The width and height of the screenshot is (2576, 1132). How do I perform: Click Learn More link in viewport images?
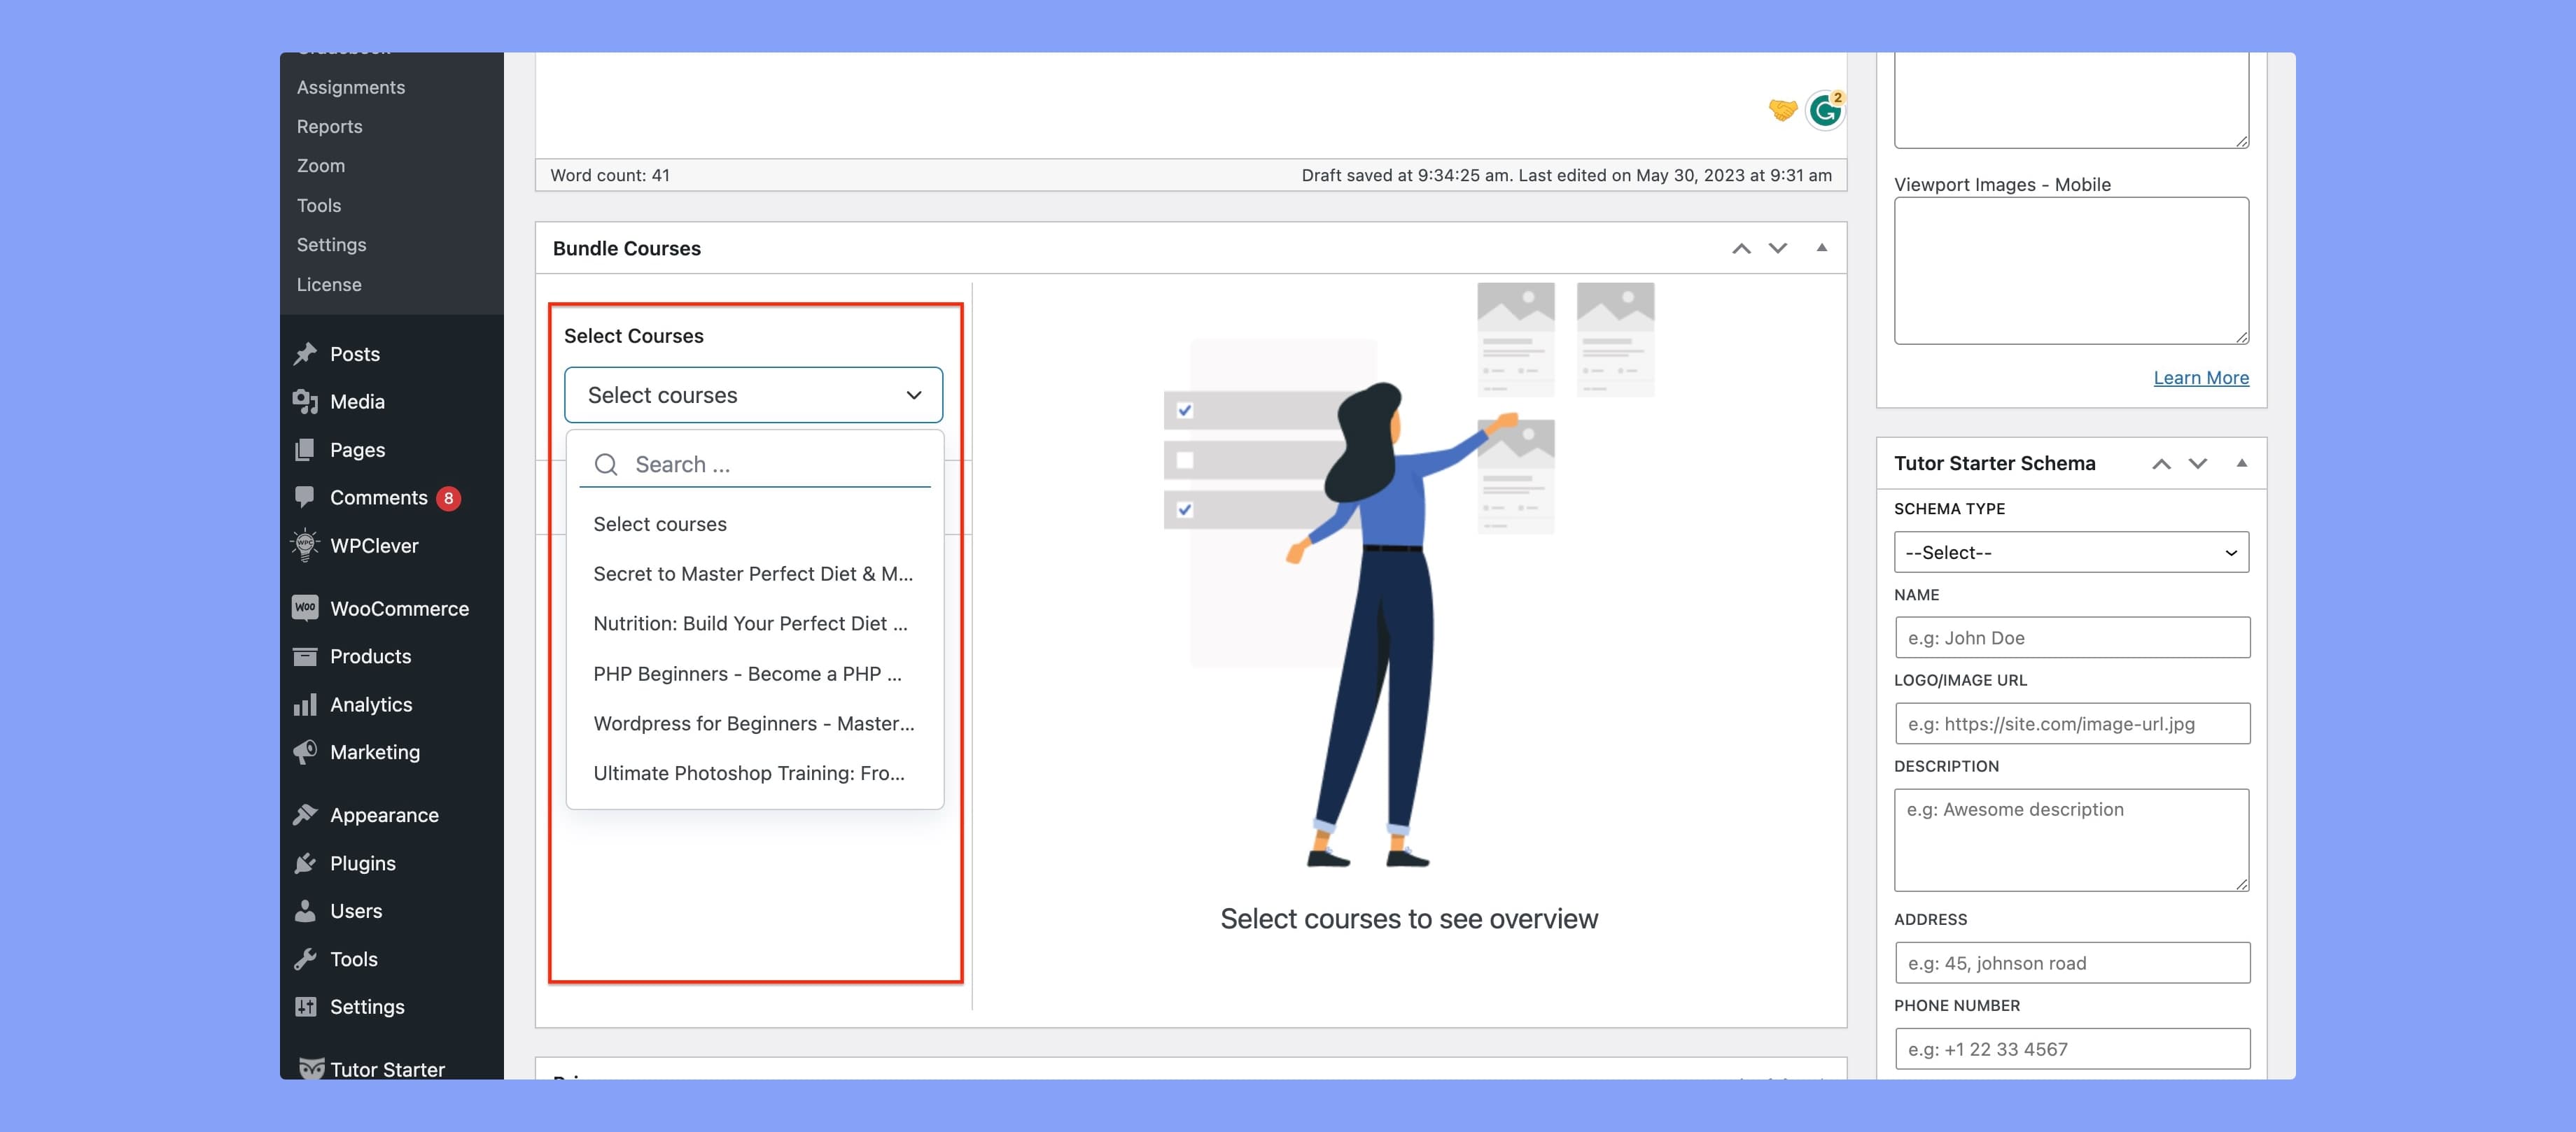click(2201, 378)
